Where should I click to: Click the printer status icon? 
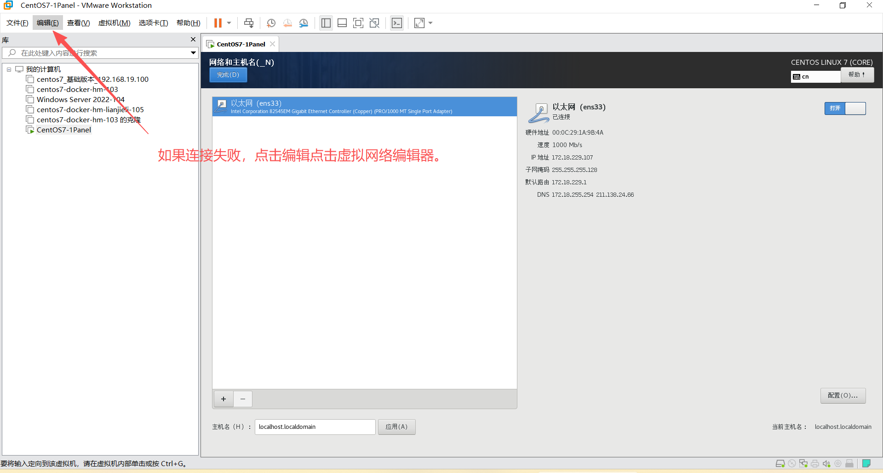[814, 463]
